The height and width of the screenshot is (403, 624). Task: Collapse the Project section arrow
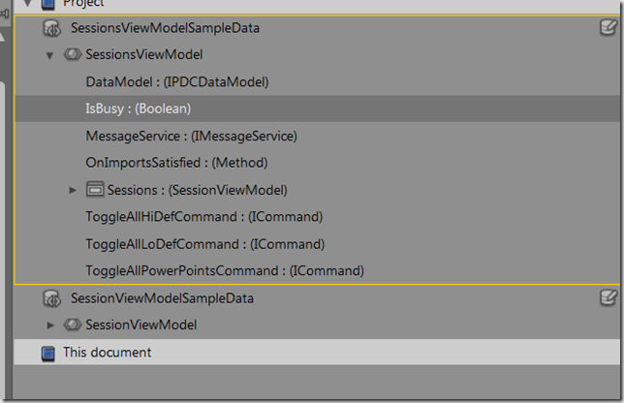[x=27, y=4]
